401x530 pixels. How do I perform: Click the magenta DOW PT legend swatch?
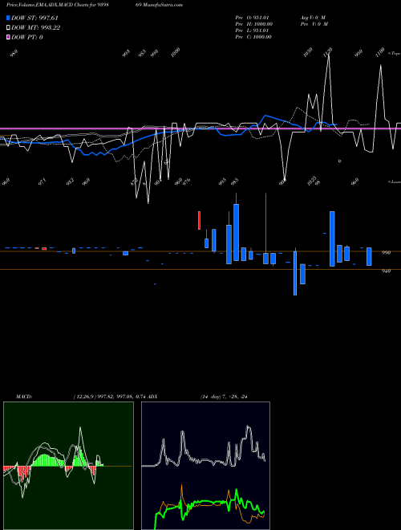click(x=8, y=37)
